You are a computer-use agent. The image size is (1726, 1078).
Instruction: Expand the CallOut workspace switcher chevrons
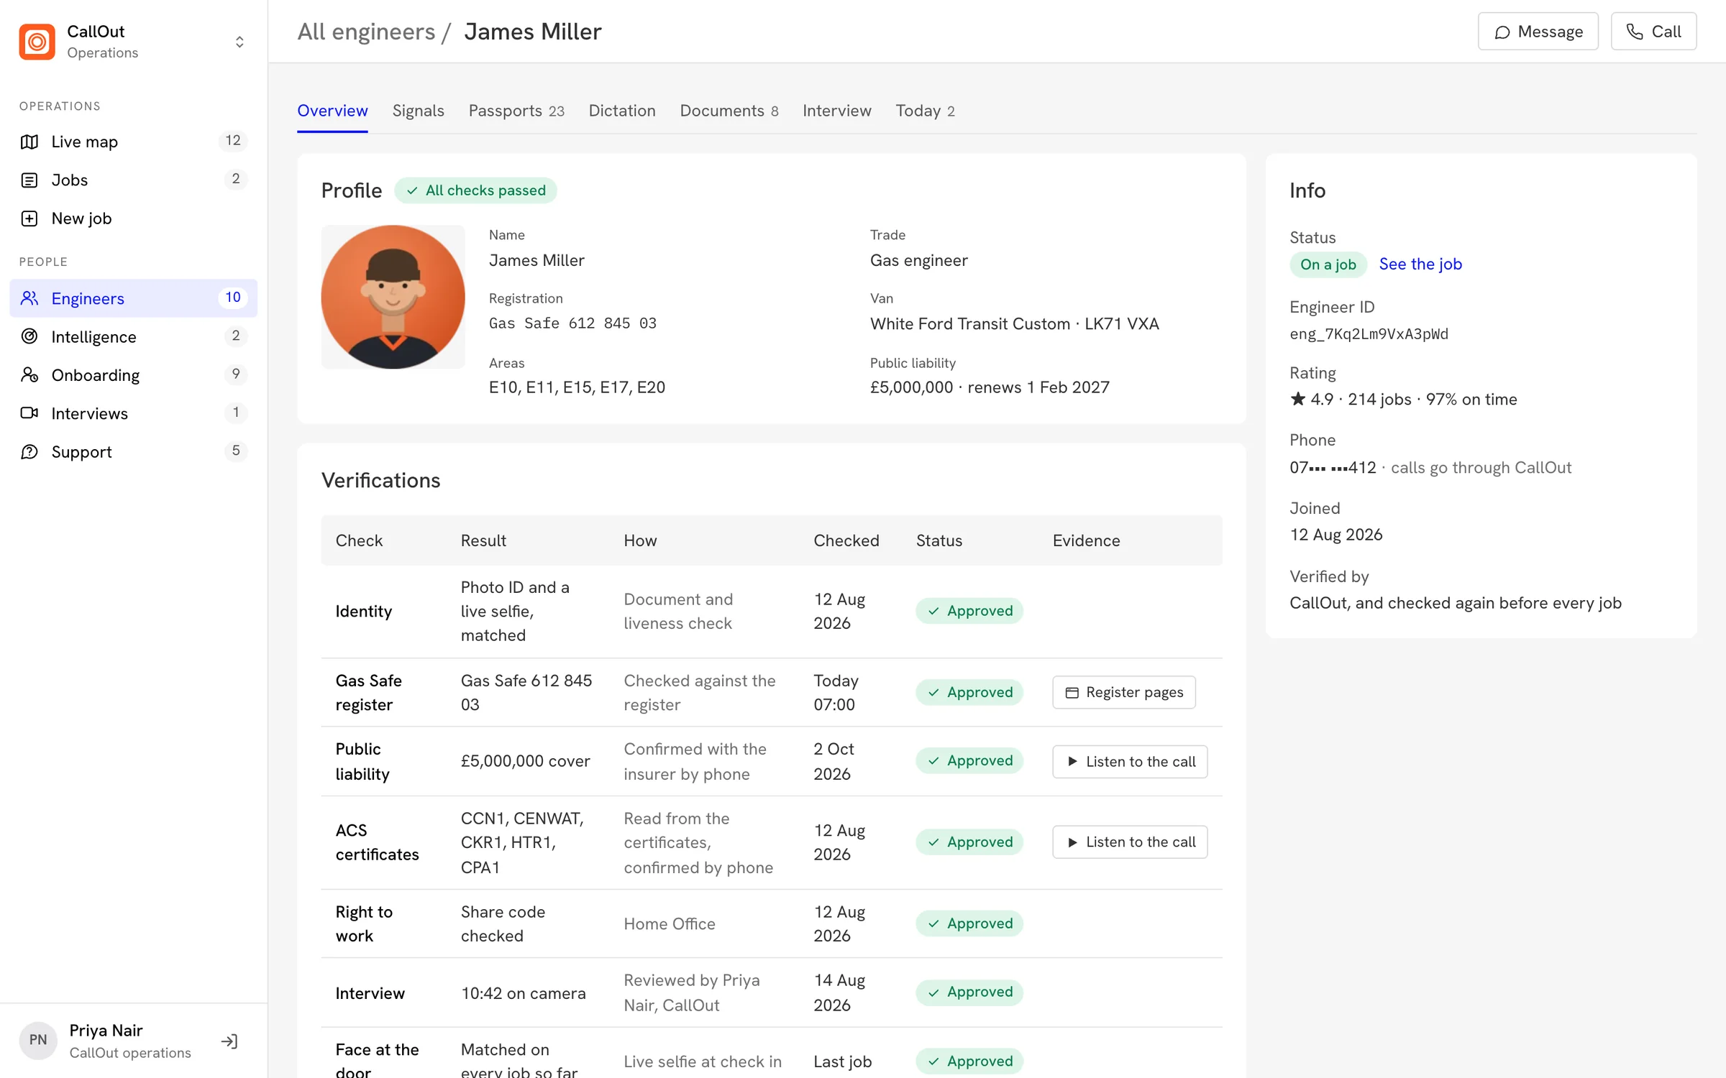click(239, 42)
